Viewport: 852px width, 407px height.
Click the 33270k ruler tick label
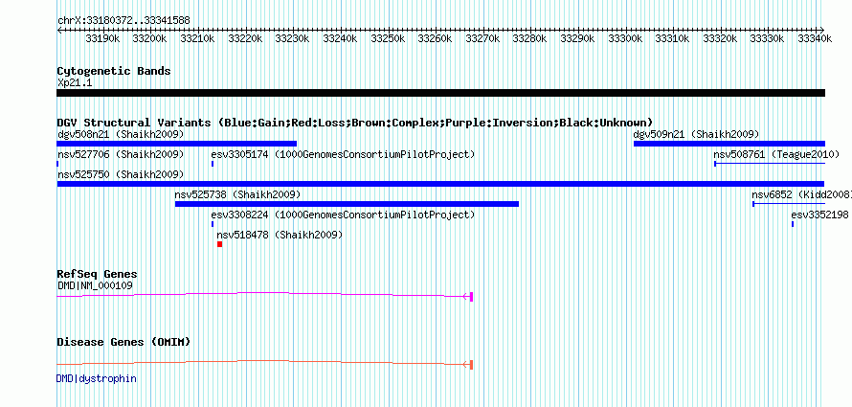(482, 38)
